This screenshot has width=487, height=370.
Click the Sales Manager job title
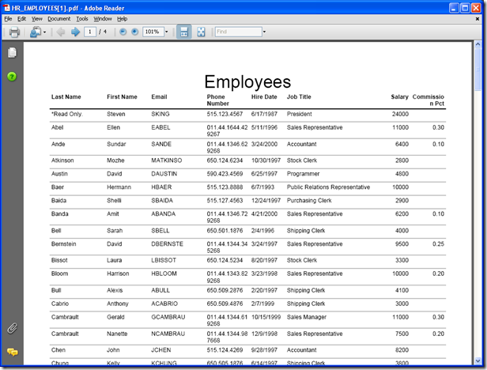pos(307,317)
